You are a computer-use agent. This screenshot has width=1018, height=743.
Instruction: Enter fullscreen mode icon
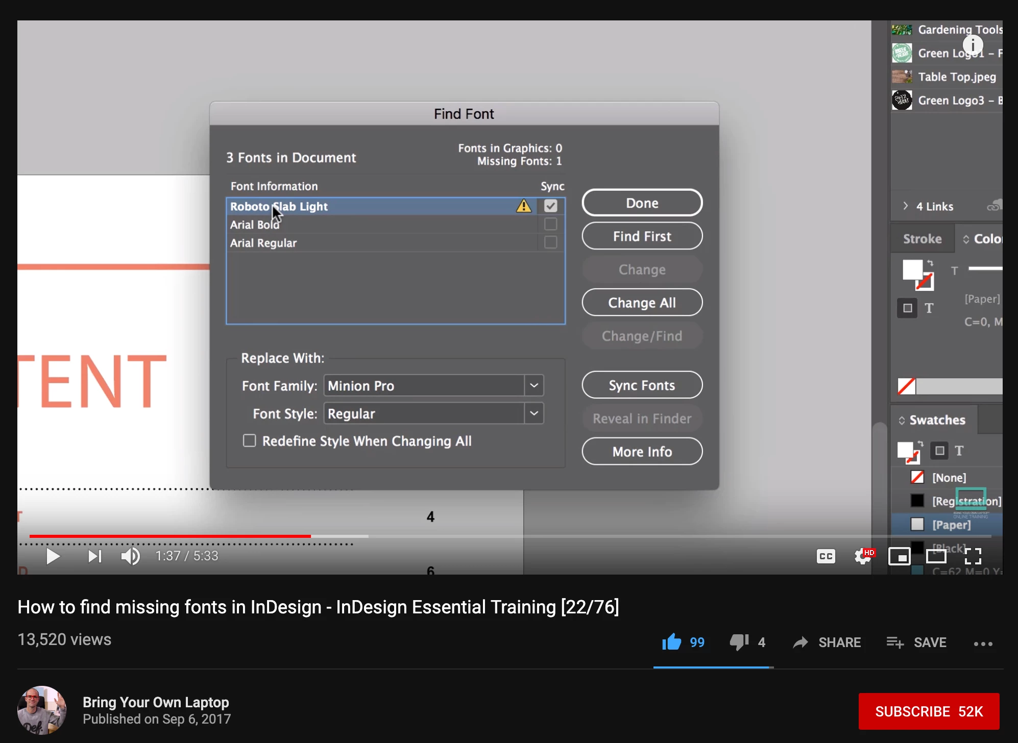pos(973,556)
